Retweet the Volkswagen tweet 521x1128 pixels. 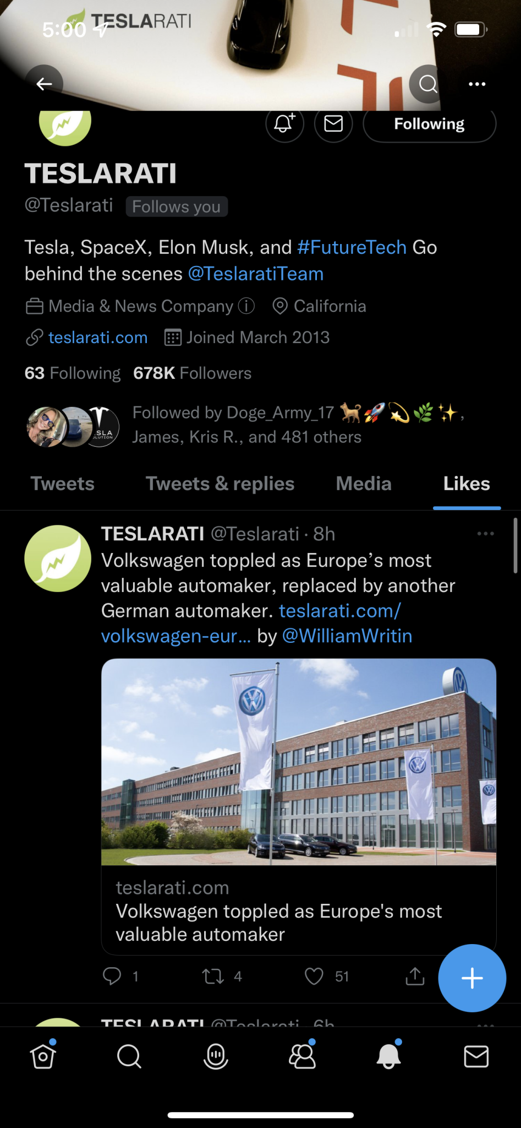[x=212, y=977]
